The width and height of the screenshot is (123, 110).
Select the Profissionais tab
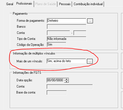pyautogui.click(x=24, y=4)
